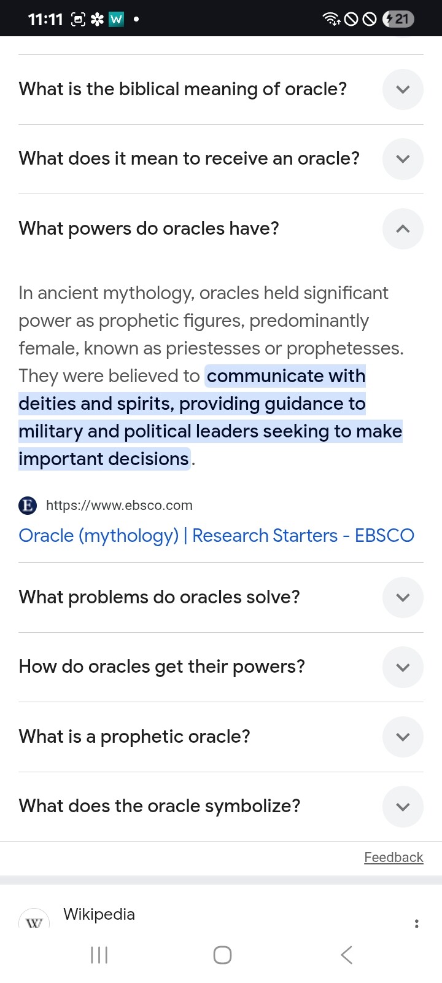The height and width of the screenshot is (983, 442).
Task: Open recent apps navigation button
Action: 99,955
